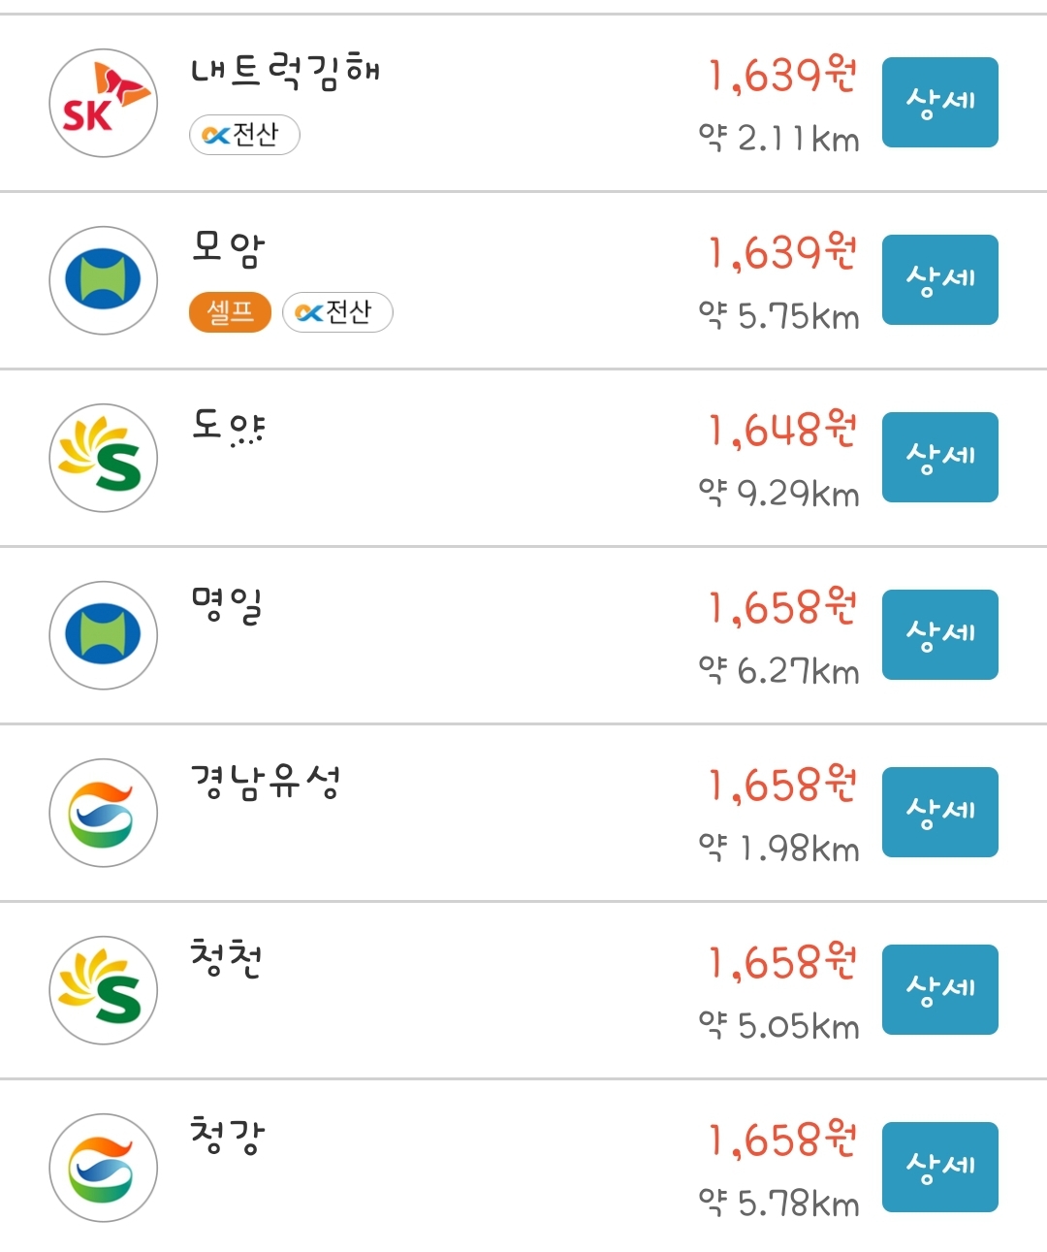View 상세 for 도야 station
1047x1252 pixels.
[940, 457]
